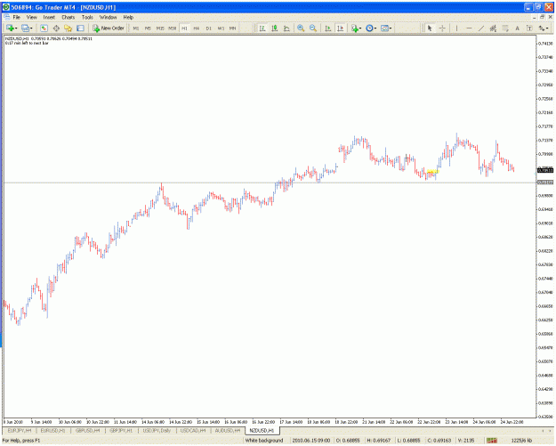556x446 pixels.
Task: Switch to the EURUSD,H1 chart tab
Action: coord(52,430)
